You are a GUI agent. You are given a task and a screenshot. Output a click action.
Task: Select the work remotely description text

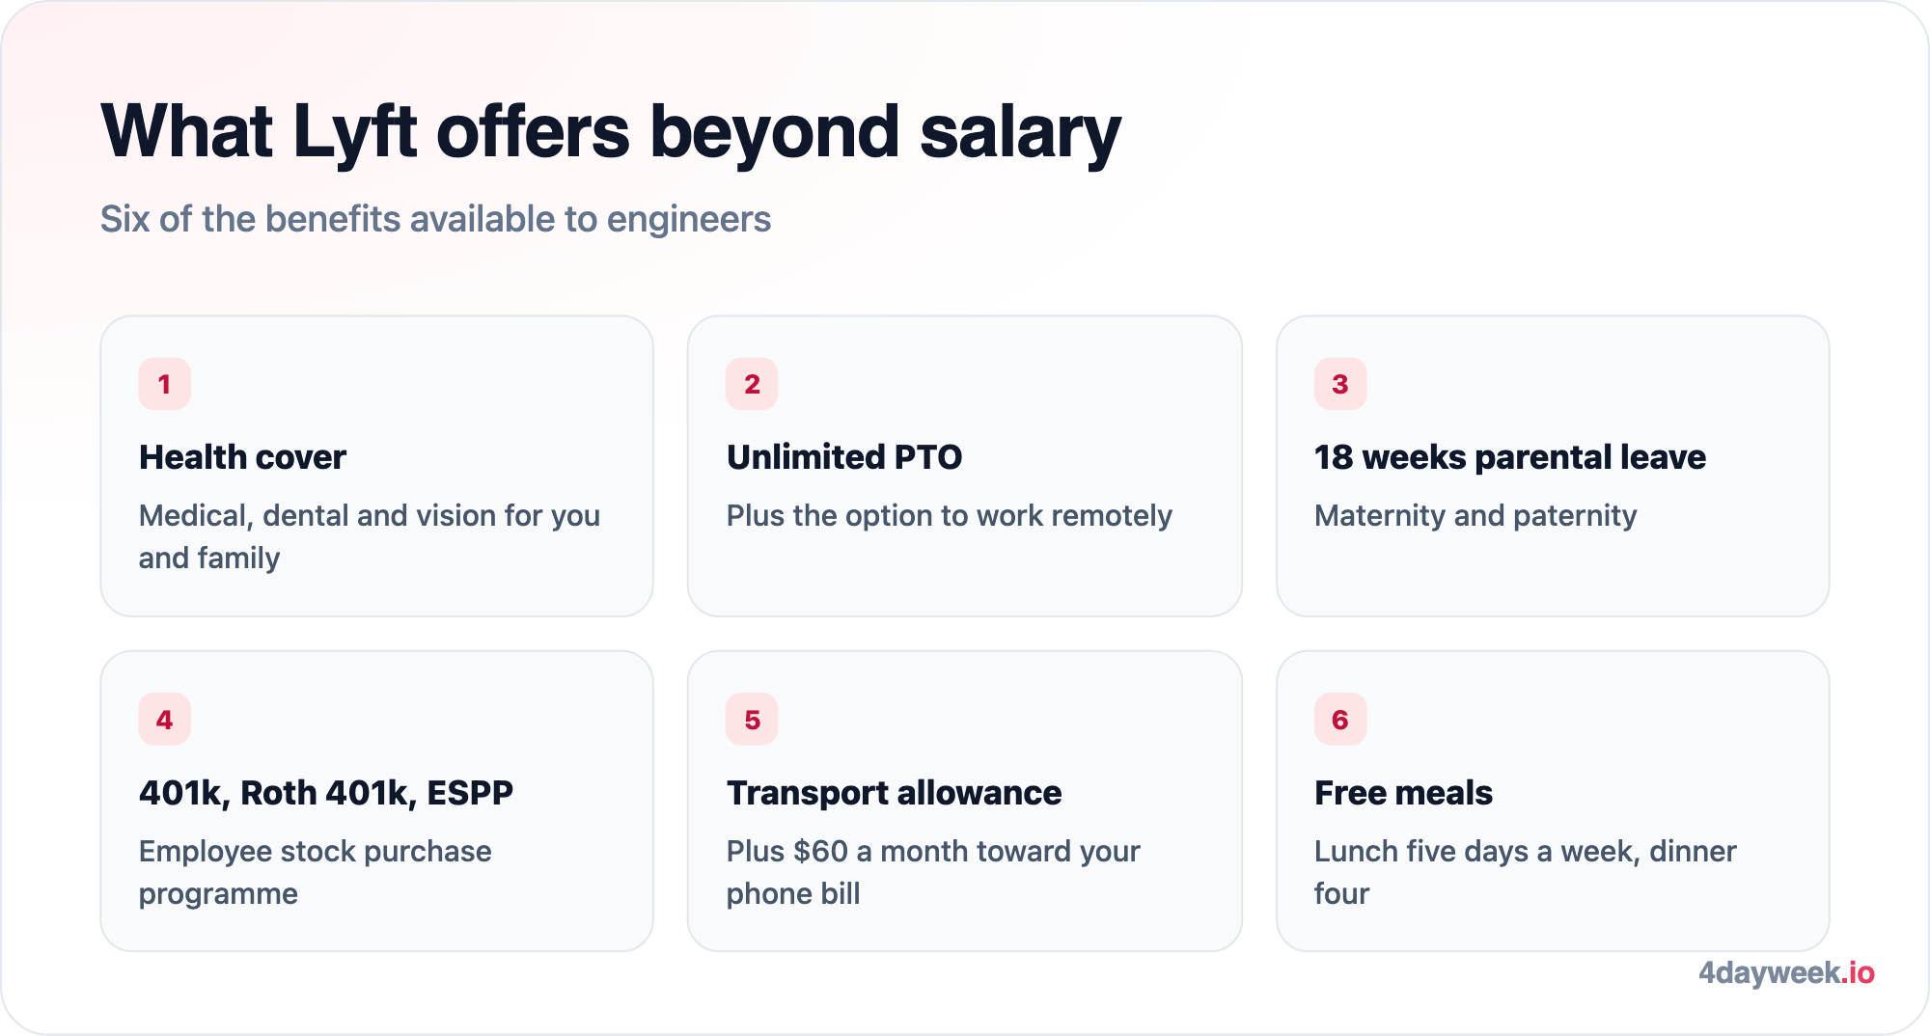950,516
